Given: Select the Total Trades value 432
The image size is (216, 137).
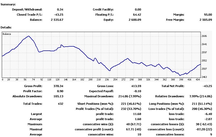Looking at the screenshot, I should pyautogui.click(x=60, y=104).
